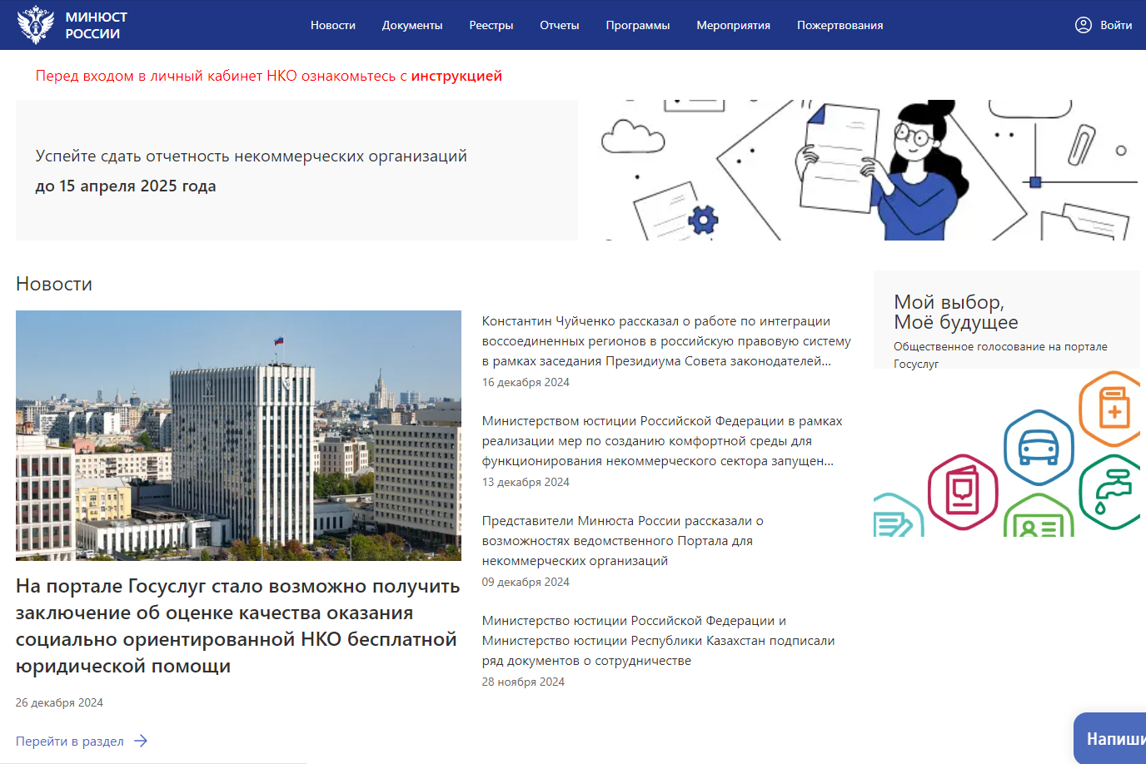Click the user profile icon beside Войти

point(1083,25)
